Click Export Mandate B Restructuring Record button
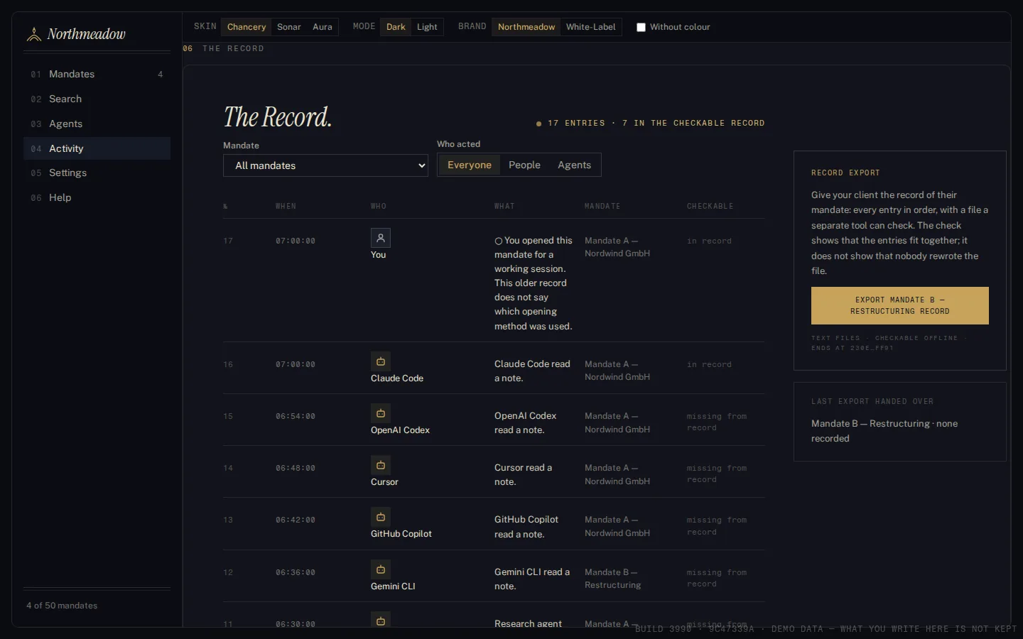Viewport: 1023px width, 639px height. (x=900, y=305)
